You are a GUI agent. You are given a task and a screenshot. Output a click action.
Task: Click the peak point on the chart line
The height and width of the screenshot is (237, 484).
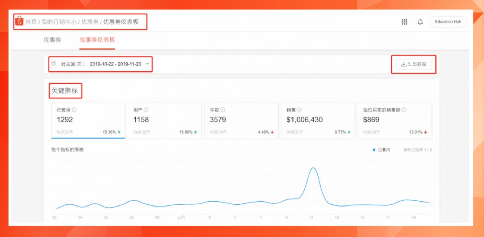tap(313, 168)
